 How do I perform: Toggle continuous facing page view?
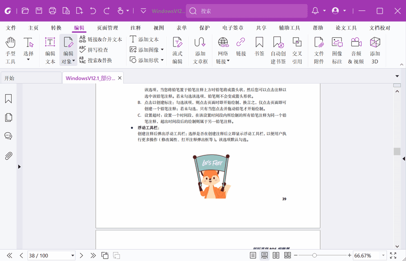point(287,256)
